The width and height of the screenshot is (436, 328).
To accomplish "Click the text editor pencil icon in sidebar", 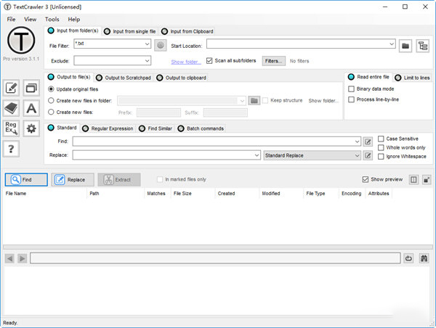I will point(12,89).
